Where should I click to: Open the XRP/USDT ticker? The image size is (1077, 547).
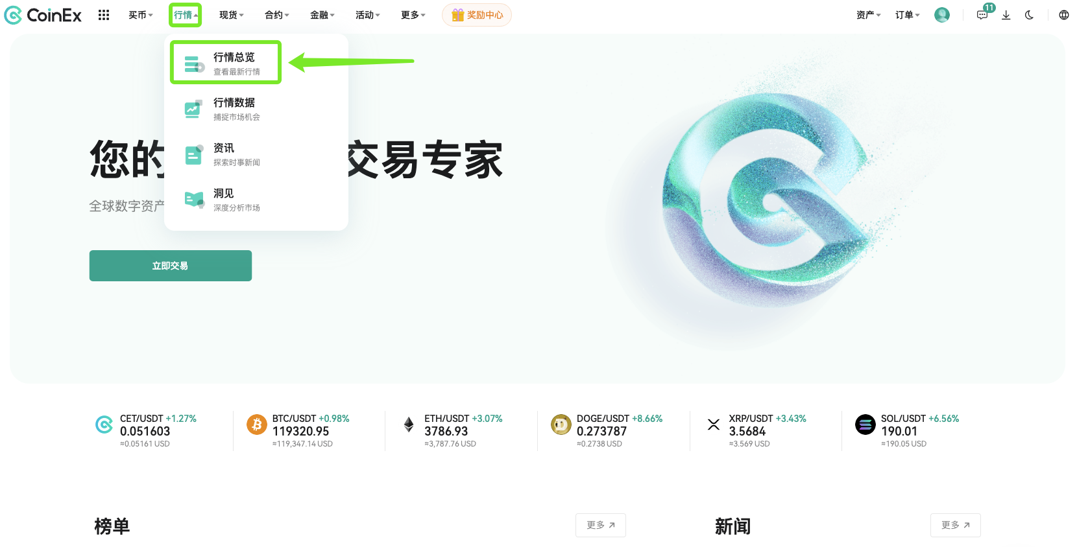click(x=757, y=431)
